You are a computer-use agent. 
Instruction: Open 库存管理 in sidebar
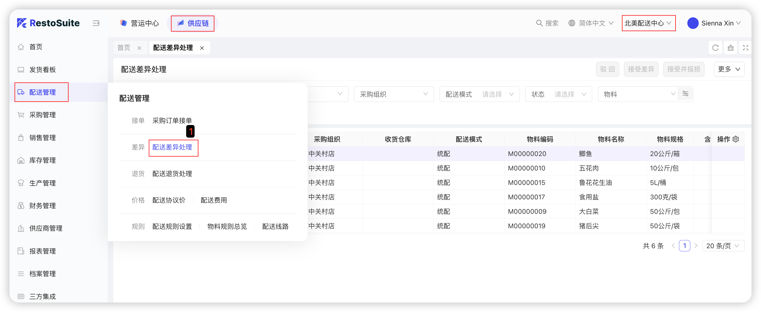coord(42,160)
